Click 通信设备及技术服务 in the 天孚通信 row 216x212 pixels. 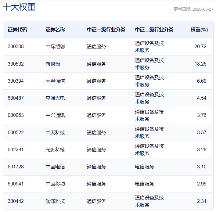[149, 81]
